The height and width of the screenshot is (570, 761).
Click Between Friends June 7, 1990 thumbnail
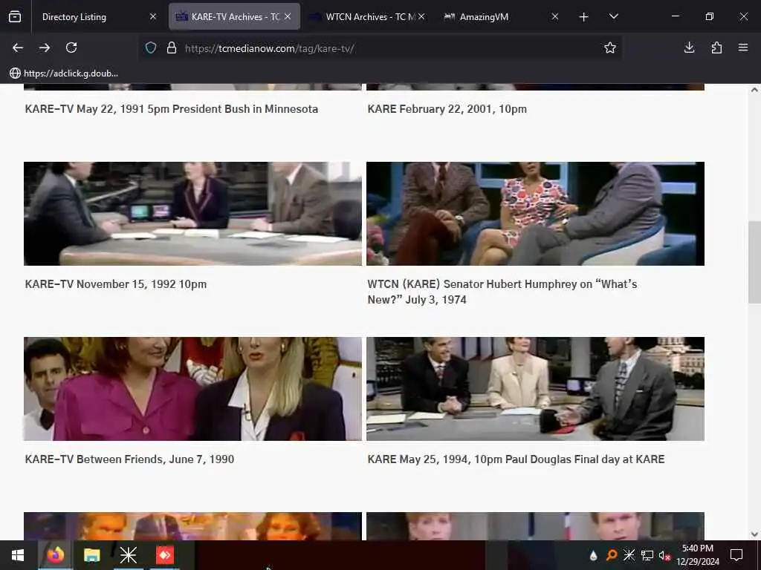tap(192, 389)
